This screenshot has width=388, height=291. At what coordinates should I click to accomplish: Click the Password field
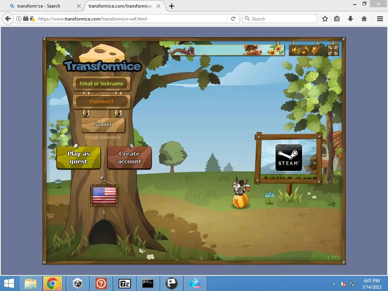point(102,101)
